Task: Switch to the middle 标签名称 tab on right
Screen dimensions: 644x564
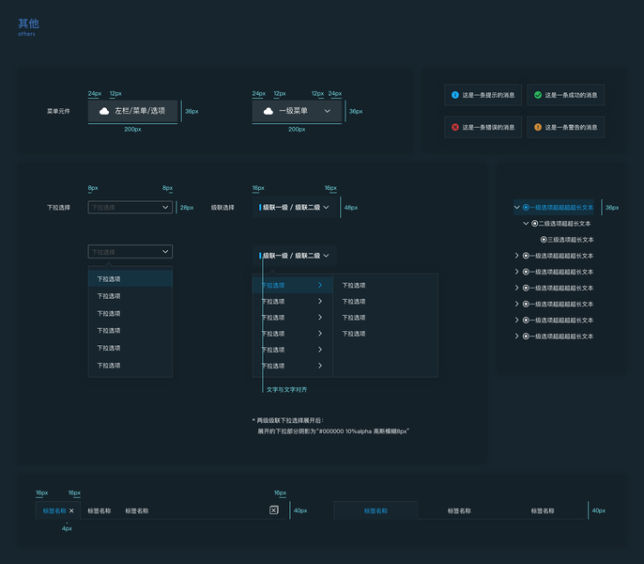Action: (459, 510)
